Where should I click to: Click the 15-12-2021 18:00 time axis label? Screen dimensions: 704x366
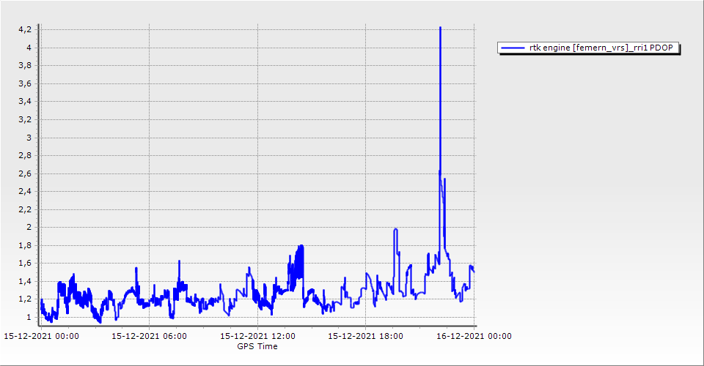365,336
